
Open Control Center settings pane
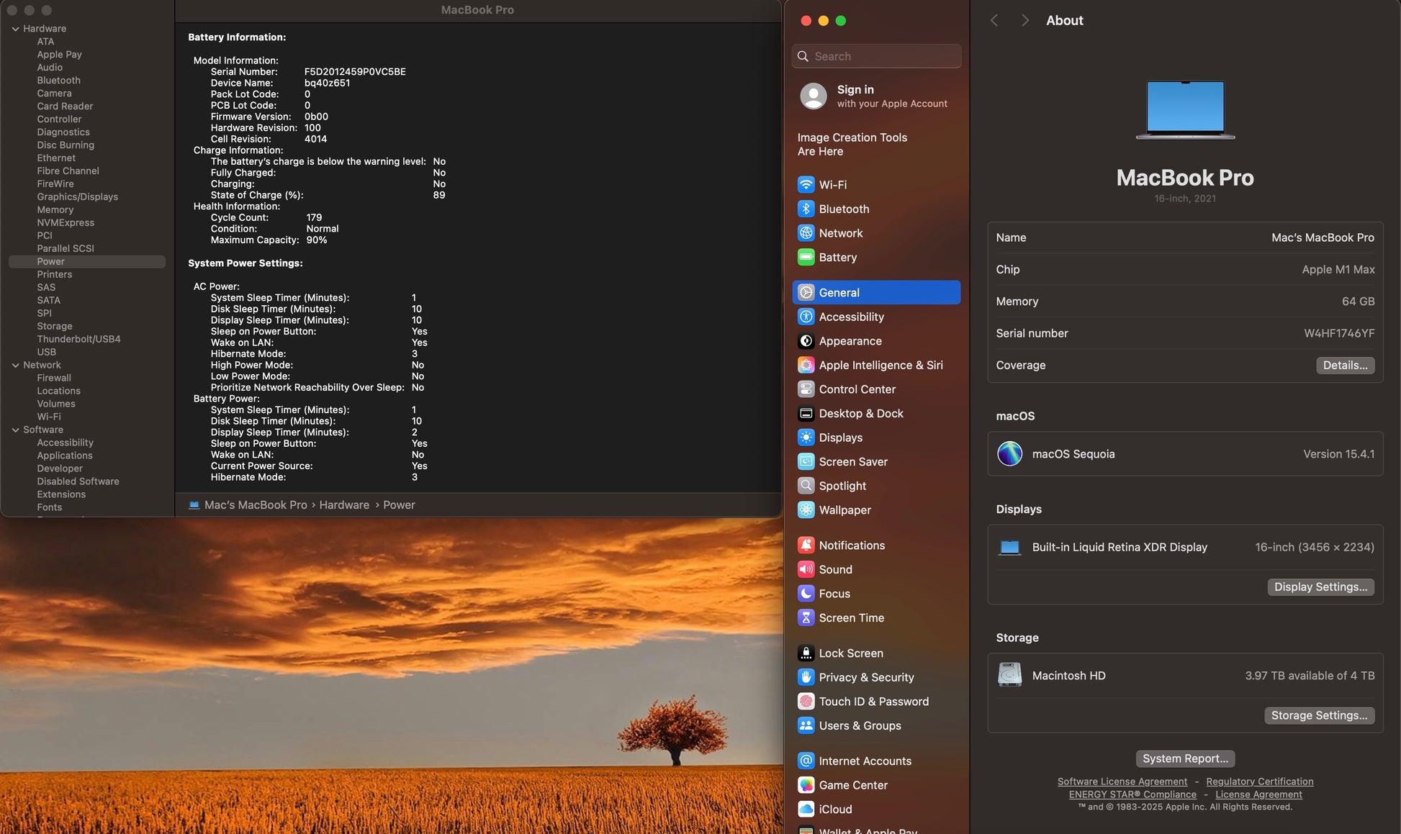pyautogui.click(x=857, y=389)
